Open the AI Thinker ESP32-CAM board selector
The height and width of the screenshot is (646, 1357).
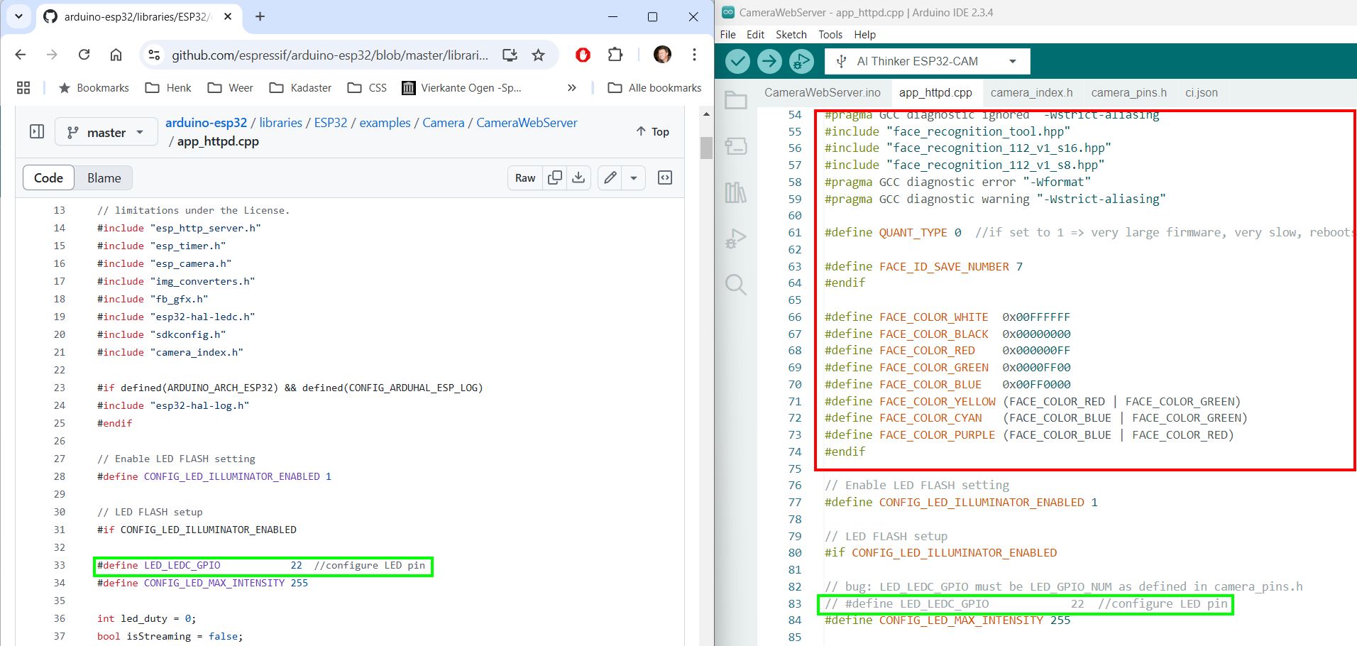927,62
